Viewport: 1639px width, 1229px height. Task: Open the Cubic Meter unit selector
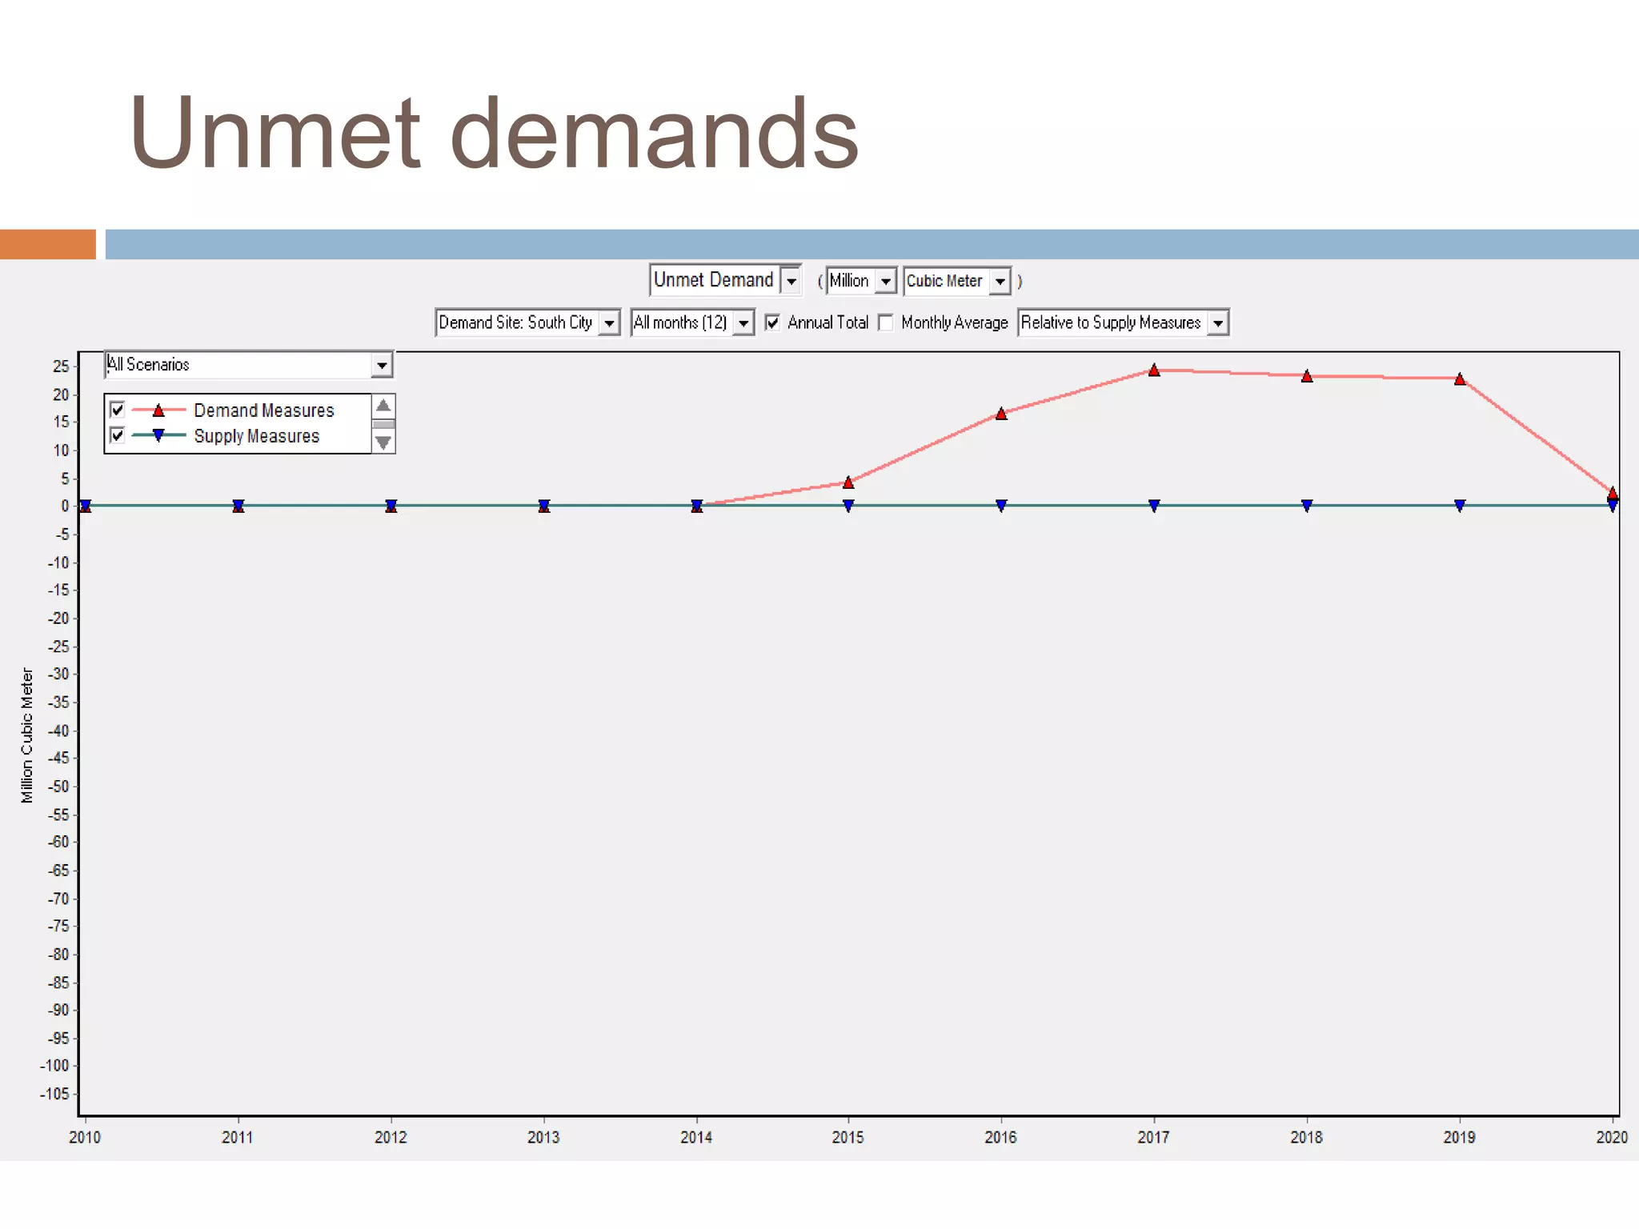click(1000, 282)
